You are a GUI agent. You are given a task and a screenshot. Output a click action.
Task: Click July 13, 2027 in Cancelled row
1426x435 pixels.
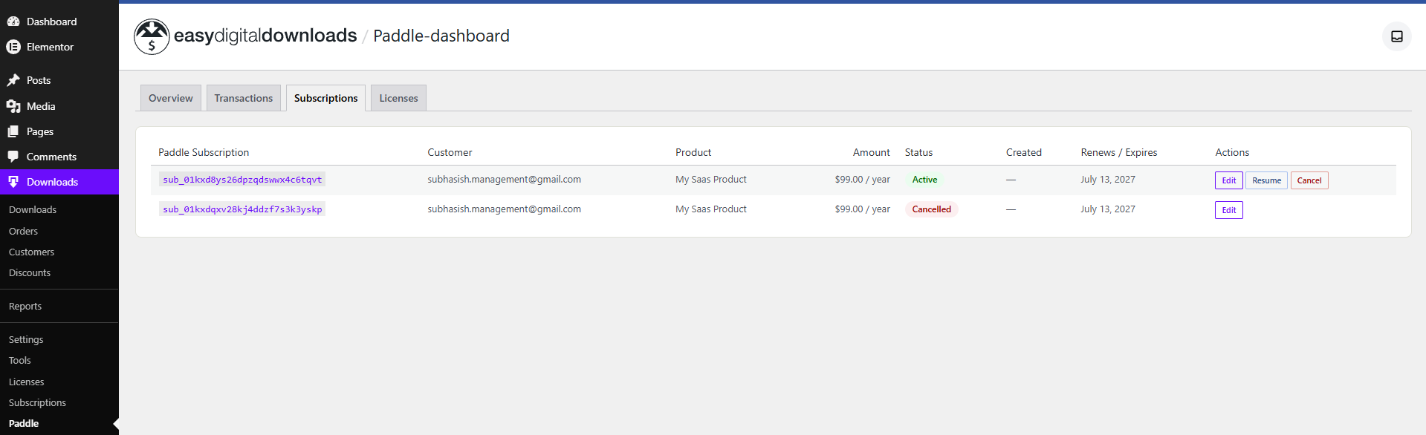[x=1108, y=209]
